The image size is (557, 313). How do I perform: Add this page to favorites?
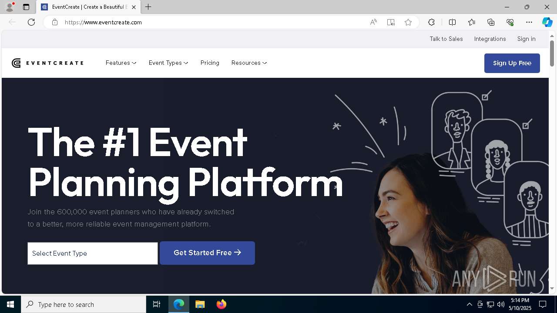(408, 22)
